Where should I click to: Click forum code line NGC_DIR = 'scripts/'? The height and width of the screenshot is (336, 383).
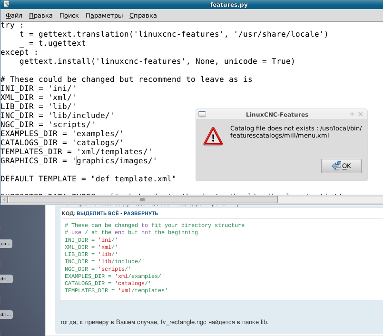[98, 269]
